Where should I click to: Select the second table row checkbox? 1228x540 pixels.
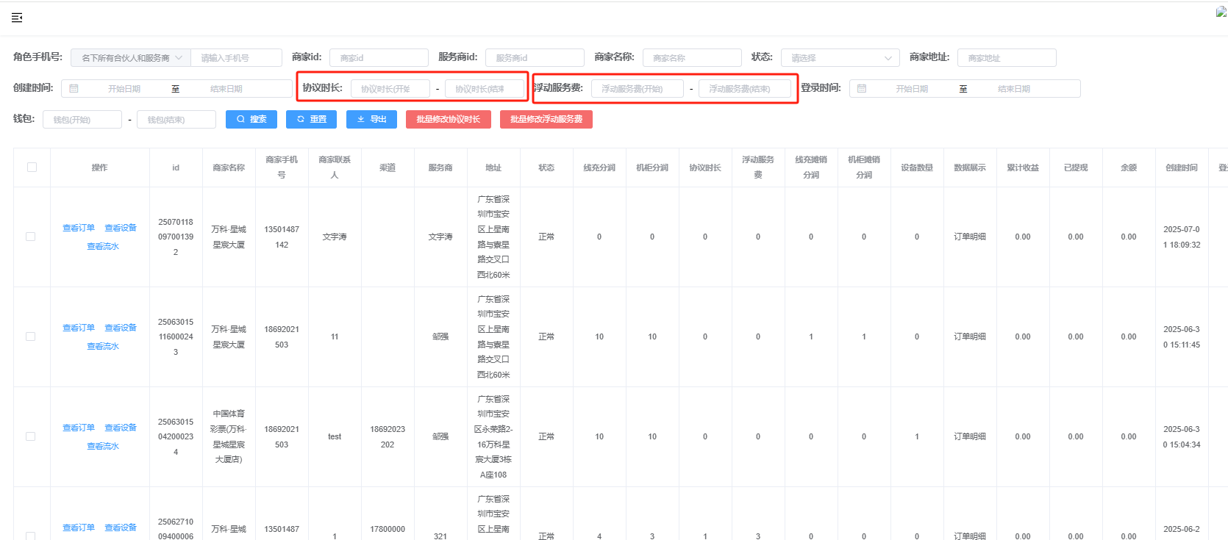[31, 336]
